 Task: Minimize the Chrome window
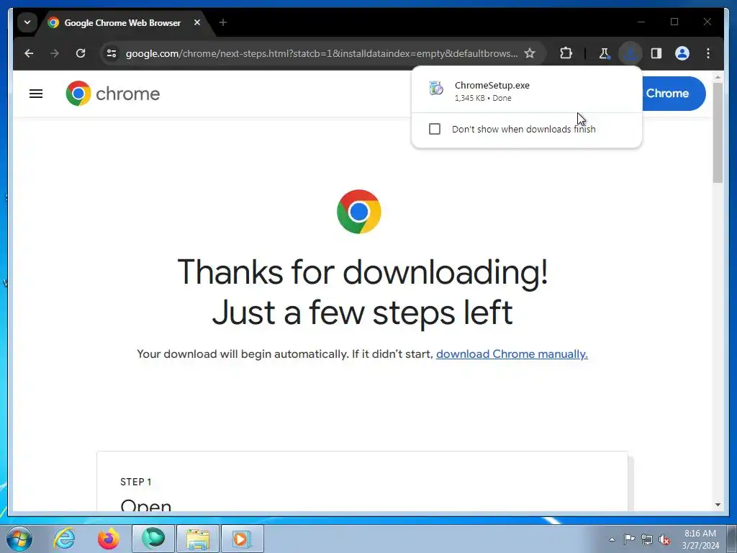[x=641, y=22]
